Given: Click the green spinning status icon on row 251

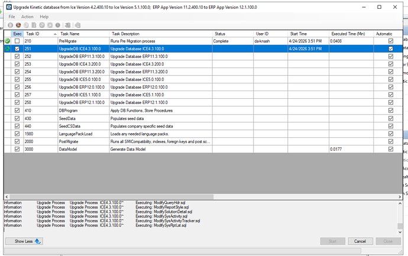Looking at the screenshot, I should click(7, 48).
